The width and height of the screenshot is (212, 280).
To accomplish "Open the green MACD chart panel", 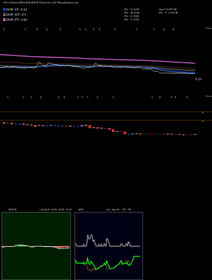I will [36, 246].
